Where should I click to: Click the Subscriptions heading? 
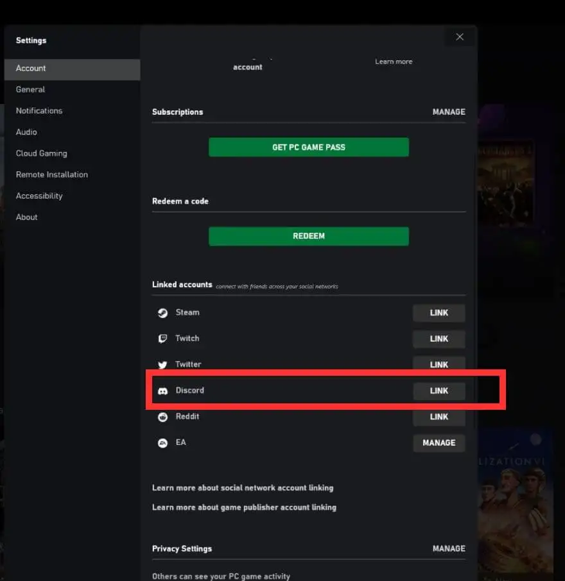[x=177, y=112]
